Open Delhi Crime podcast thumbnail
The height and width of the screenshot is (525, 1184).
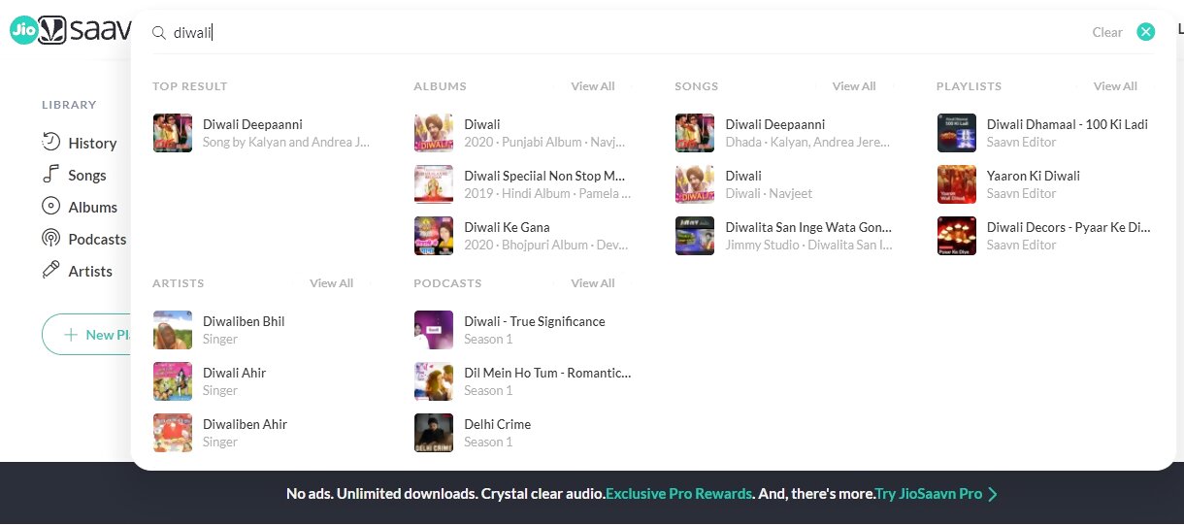(434, 433)
